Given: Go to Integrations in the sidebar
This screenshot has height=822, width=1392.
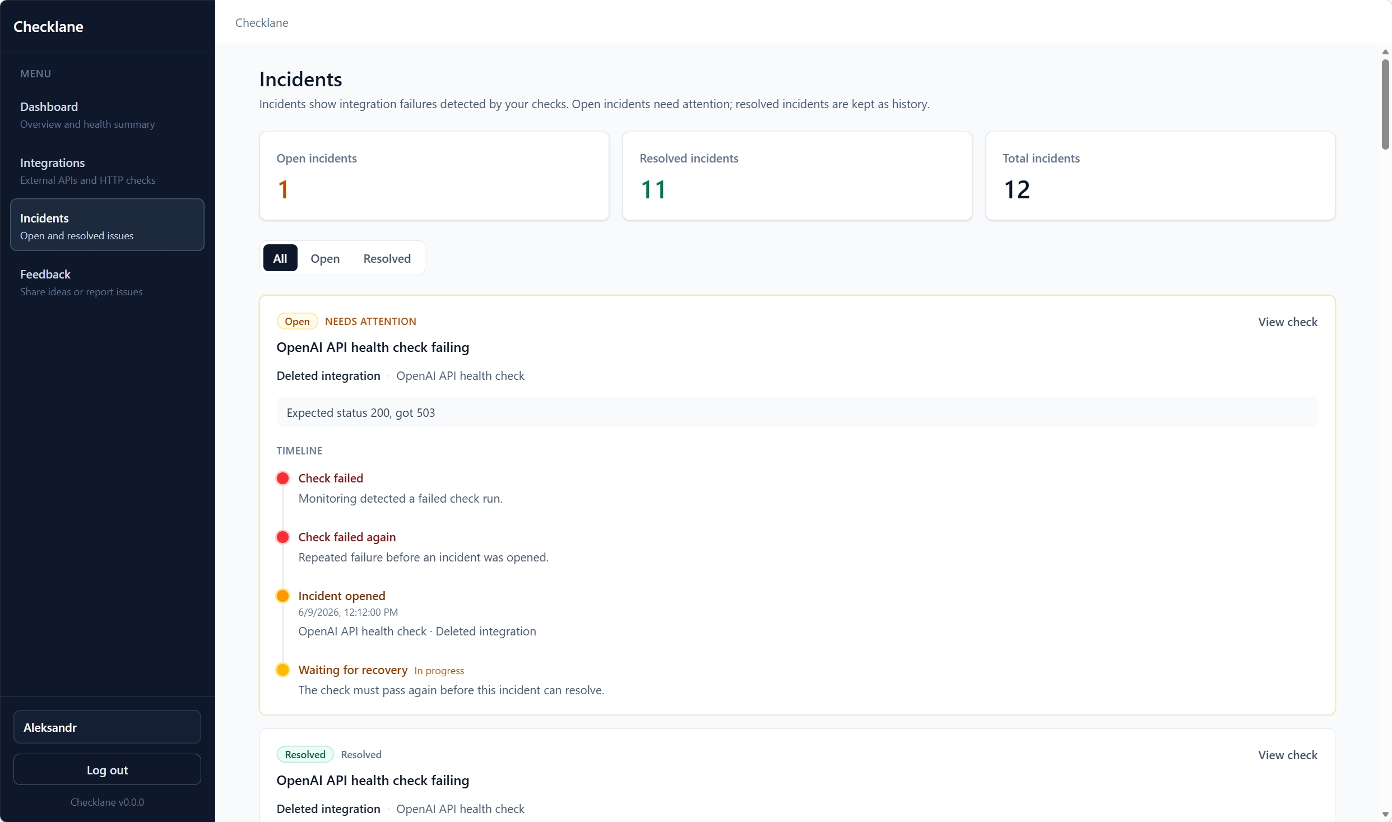Looking at the screenshot, I should click(x=107, y=171).
